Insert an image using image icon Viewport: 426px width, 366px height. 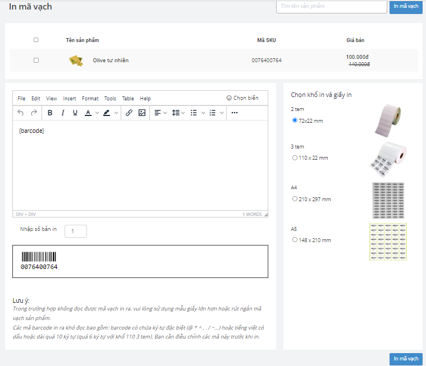[x=142, y=113]
